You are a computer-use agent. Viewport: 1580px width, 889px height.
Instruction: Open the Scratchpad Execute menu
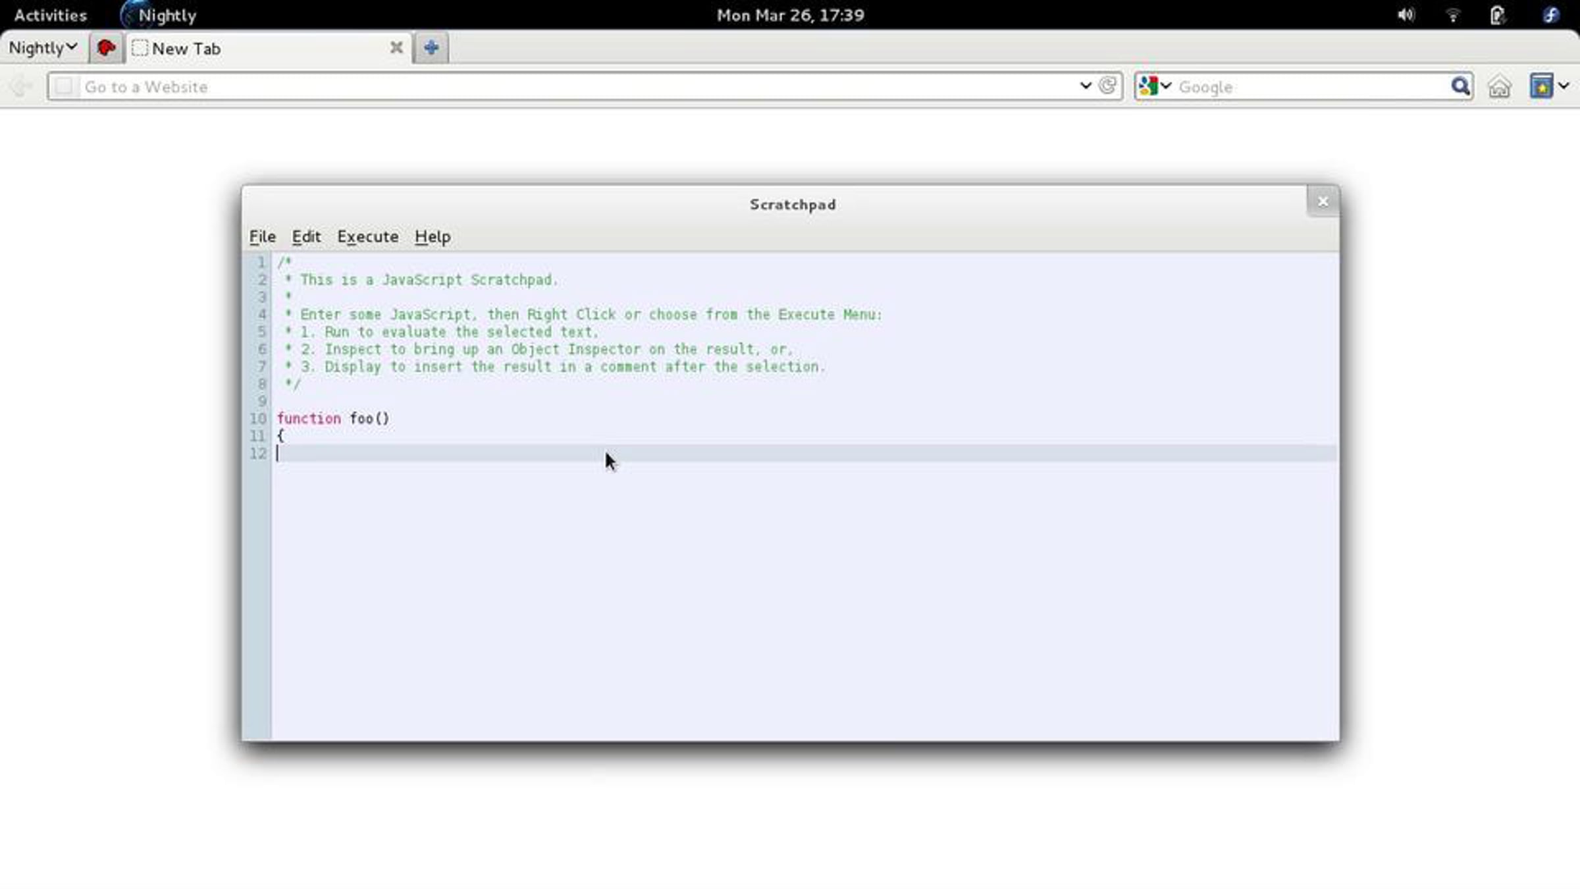point(367,236)
